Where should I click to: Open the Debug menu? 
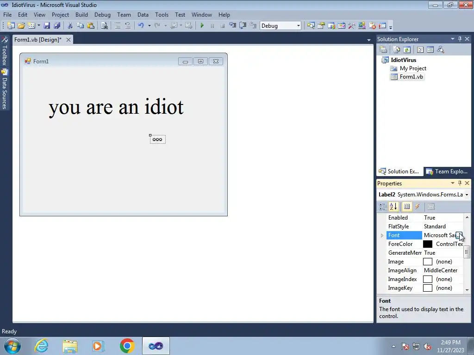[x=102, y=15]
